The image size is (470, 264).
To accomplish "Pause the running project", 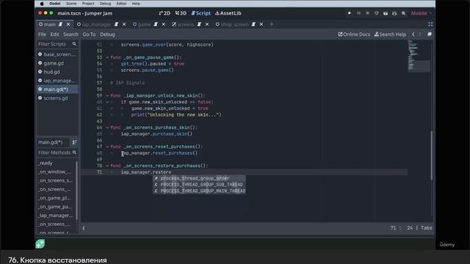I will click(358, 13).
